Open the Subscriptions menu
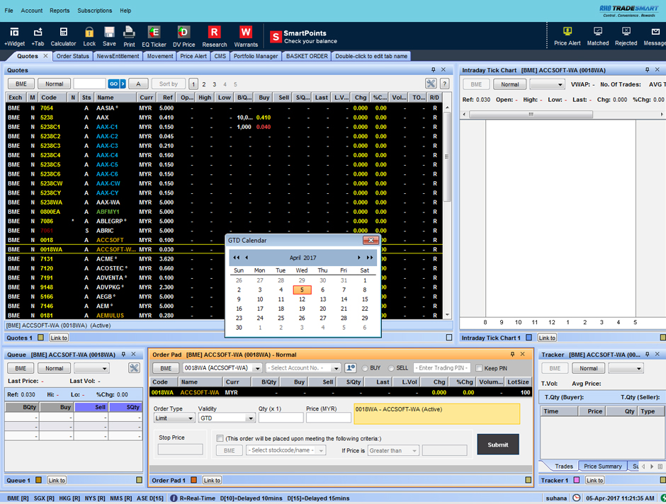Image resolution: width=666 pixels, height=504 pixels. pyautogui.click(x=95, y=11)
